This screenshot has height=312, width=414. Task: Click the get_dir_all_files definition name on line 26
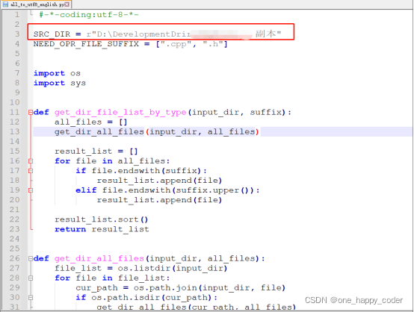[99, 258]
